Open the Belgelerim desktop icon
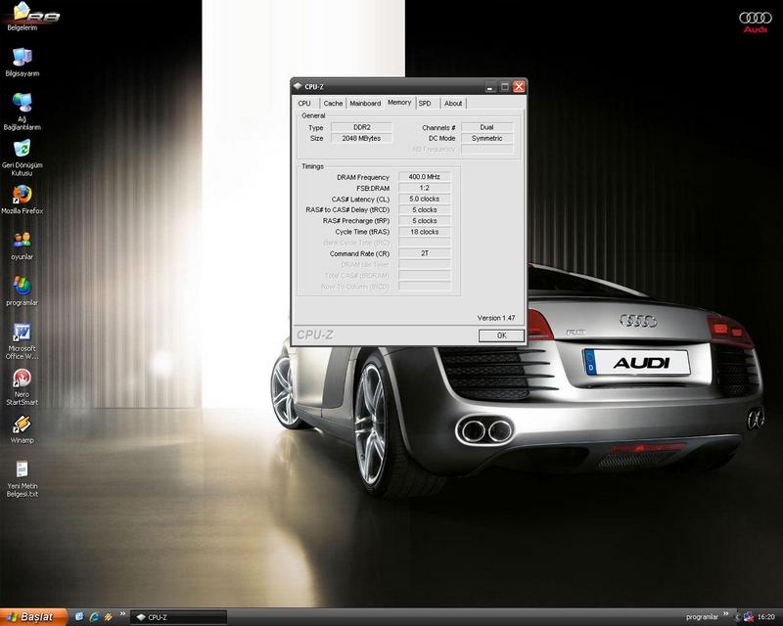Image resolution: width=783 pixels, height=626 pixels. 22,16
